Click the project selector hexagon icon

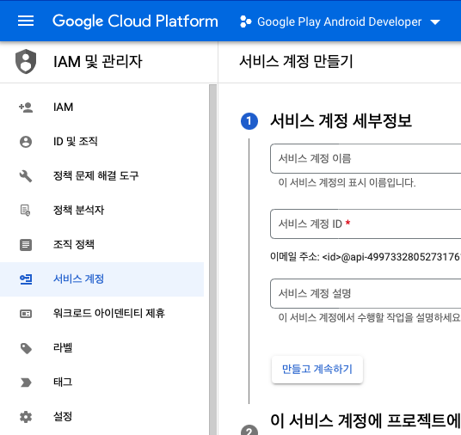click(245, 21)
